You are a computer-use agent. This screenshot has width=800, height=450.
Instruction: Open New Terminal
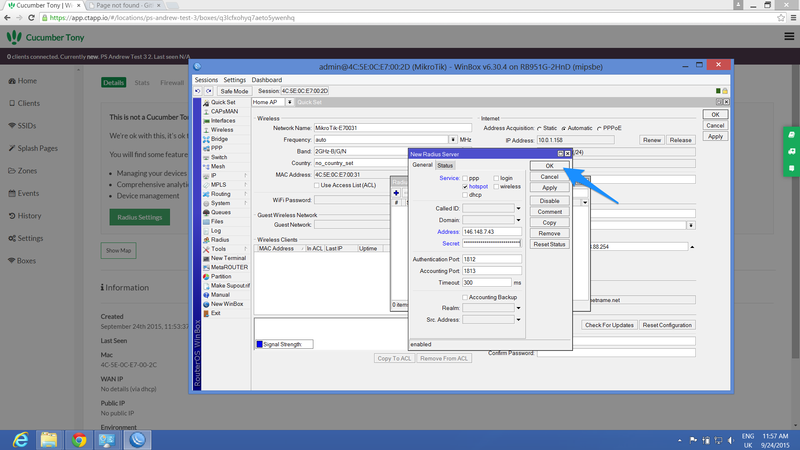(x=228, y=258)
